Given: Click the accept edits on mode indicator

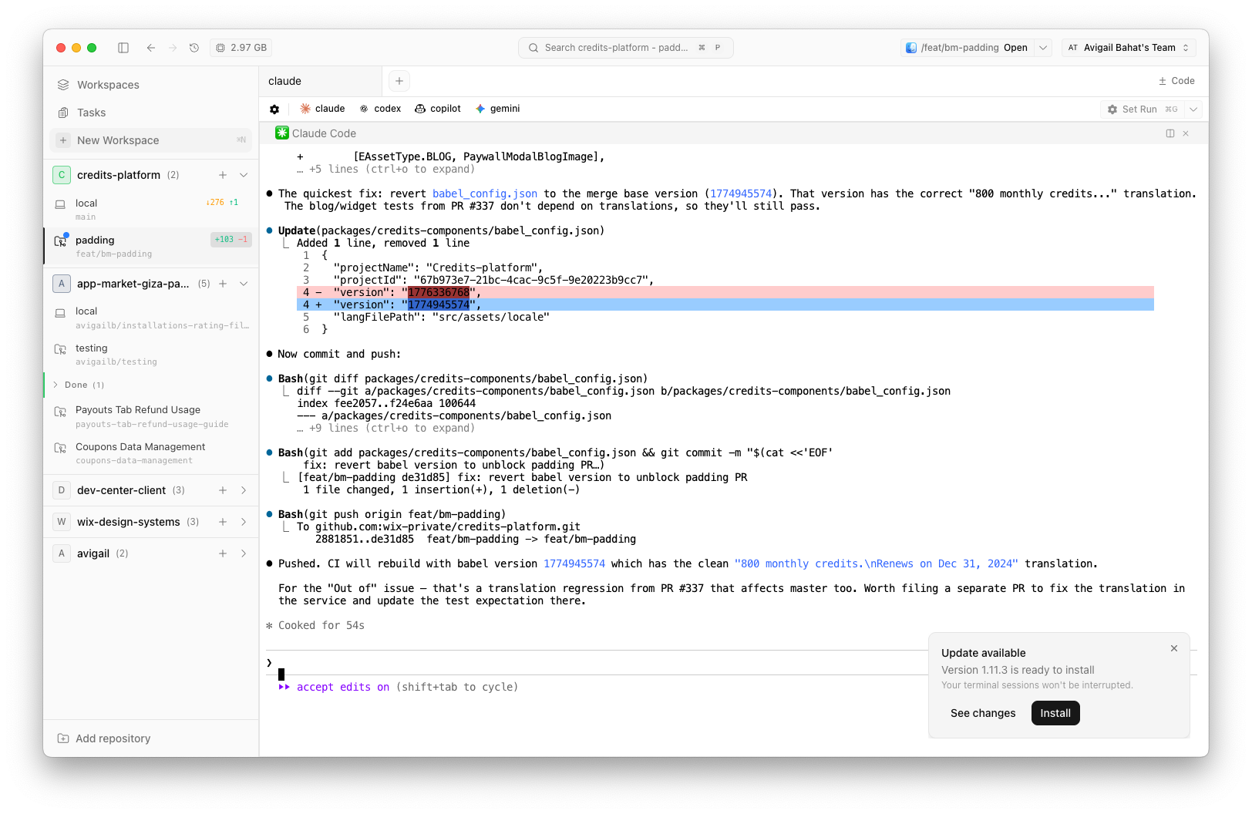Looking at the screenshot, I should tap(342, 687).
